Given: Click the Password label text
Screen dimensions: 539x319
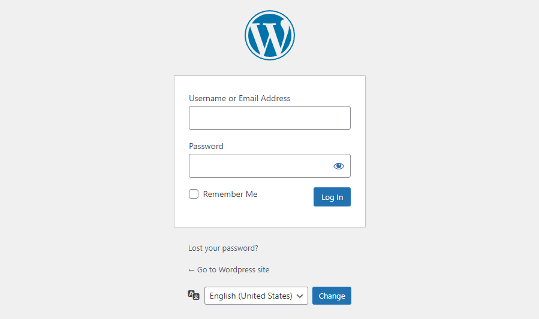Looking at the screenshot, I should tap(206, 146).
